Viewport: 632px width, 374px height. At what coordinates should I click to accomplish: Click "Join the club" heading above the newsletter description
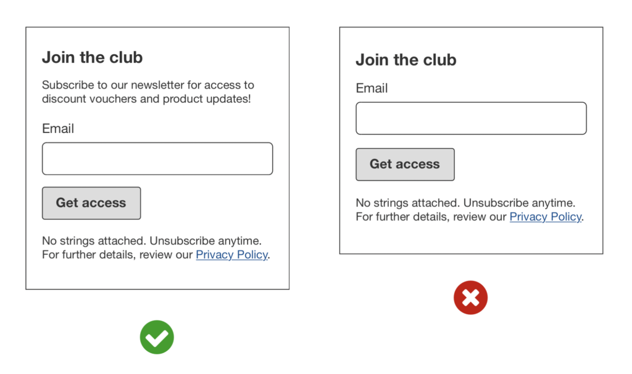click(92, 57)
